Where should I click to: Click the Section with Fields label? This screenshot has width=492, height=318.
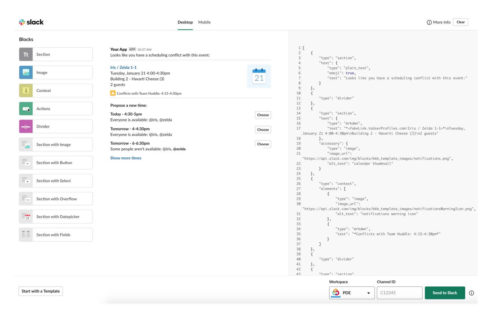click(x=54, y=235)
